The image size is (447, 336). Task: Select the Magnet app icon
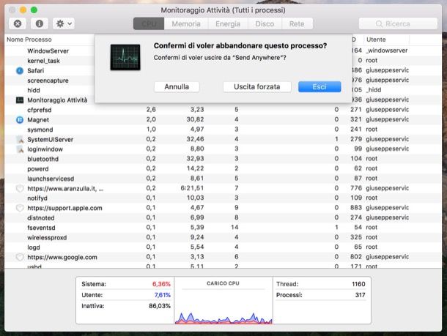tap(20, 120)
